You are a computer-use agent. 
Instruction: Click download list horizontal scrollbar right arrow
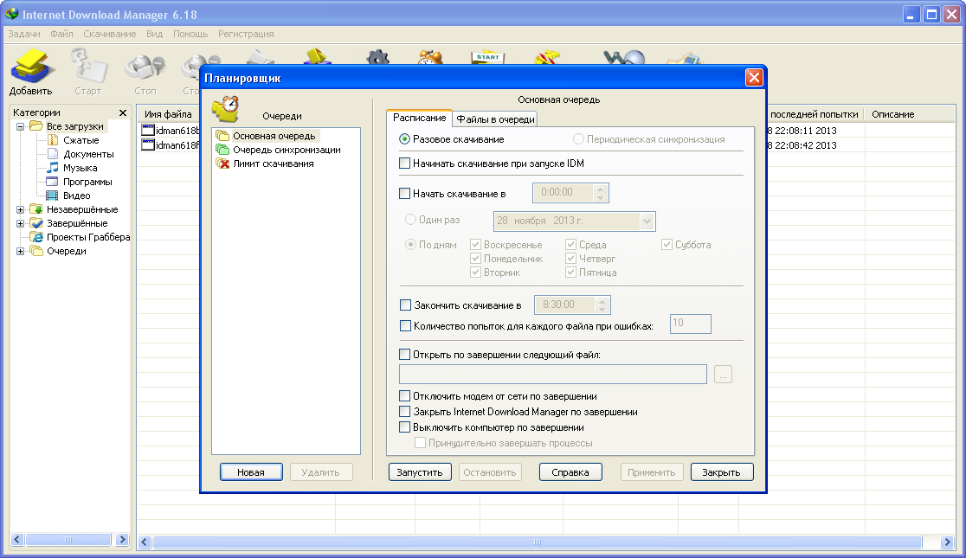coord(948,542)
